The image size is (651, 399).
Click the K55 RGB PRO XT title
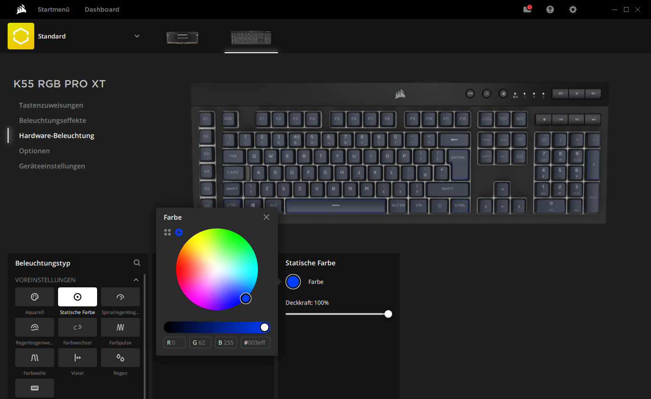(59, 84)
